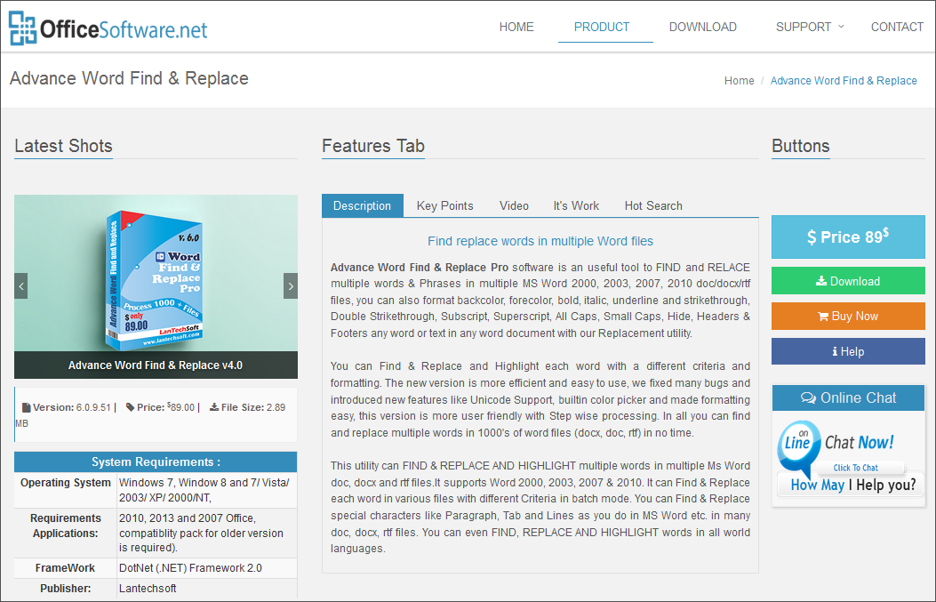Viewport: 936px width, 602px height.
Task: Click the Advance Word Find & Replace breadcrumb
Action: [844, 81]
